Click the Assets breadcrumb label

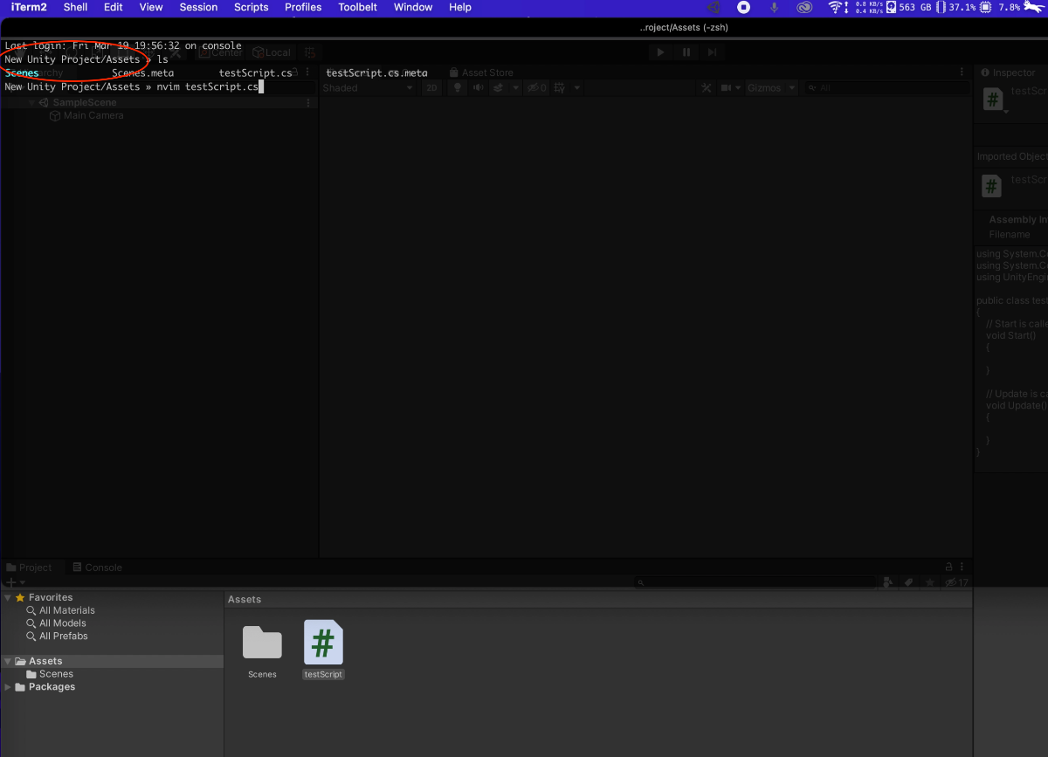pos(245,600)
